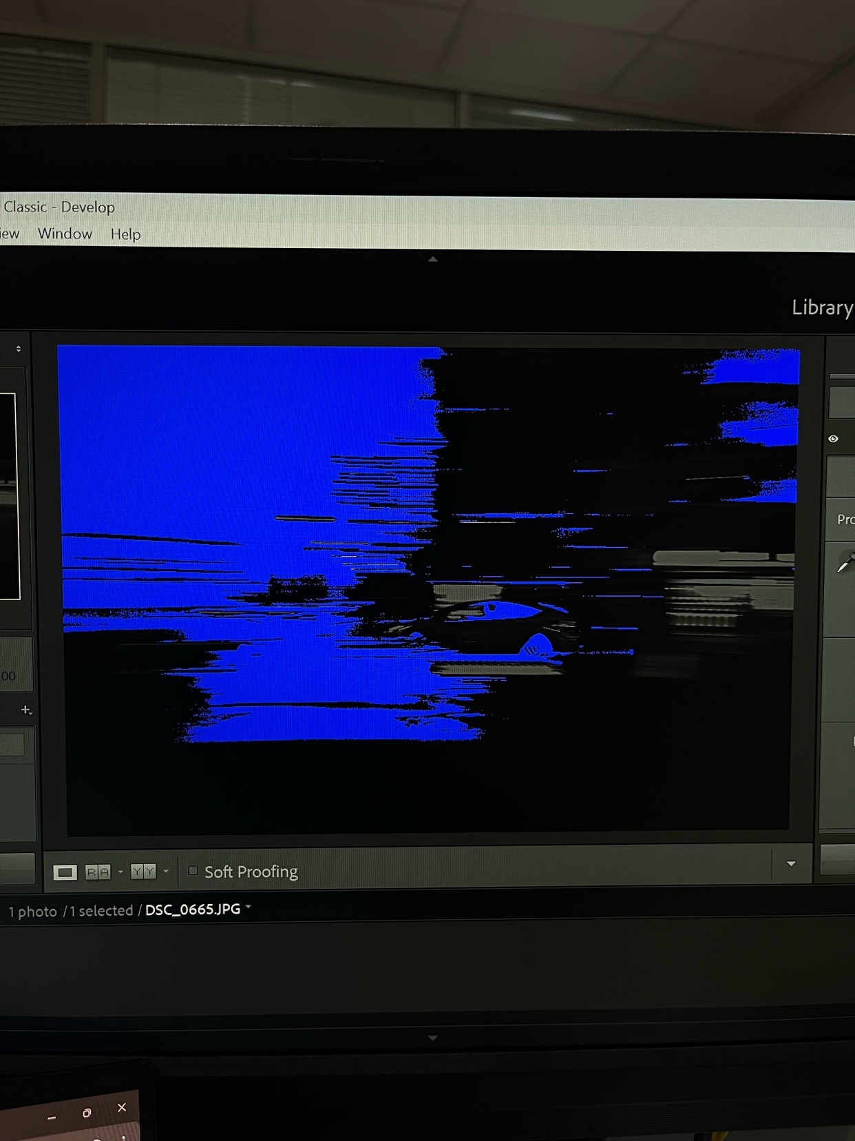855x1141 pixels.
Task: Click the up-down arrows in left panel header
Action: [19, 349]
